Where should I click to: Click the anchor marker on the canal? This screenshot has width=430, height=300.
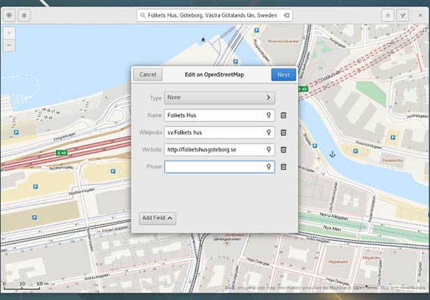[x=332, y=155]
